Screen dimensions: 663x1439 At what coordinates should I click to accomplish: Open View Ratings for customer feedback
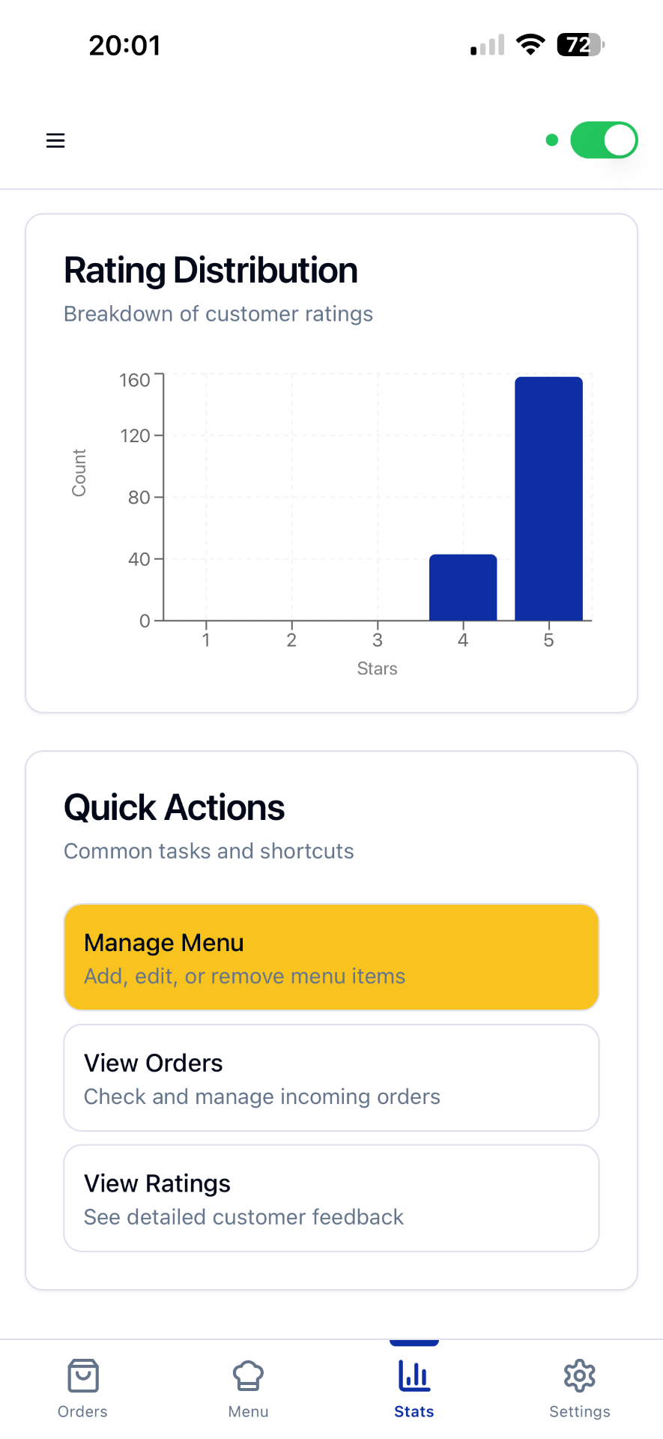331,1198
